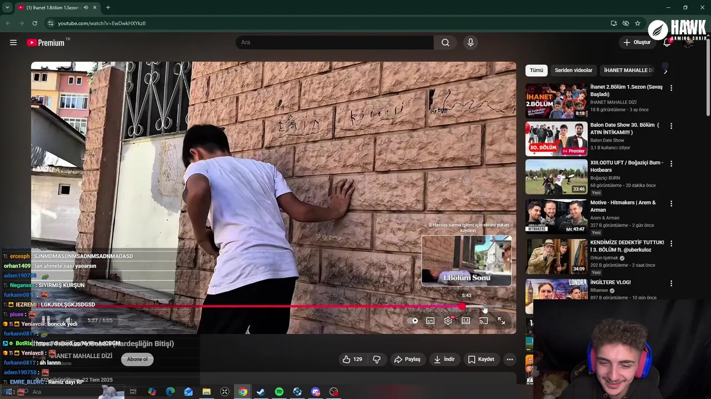Open the Balon Date Show 30. Bölüm thumbnail
This screenshot has height=399, width=711.
(556, 139)
